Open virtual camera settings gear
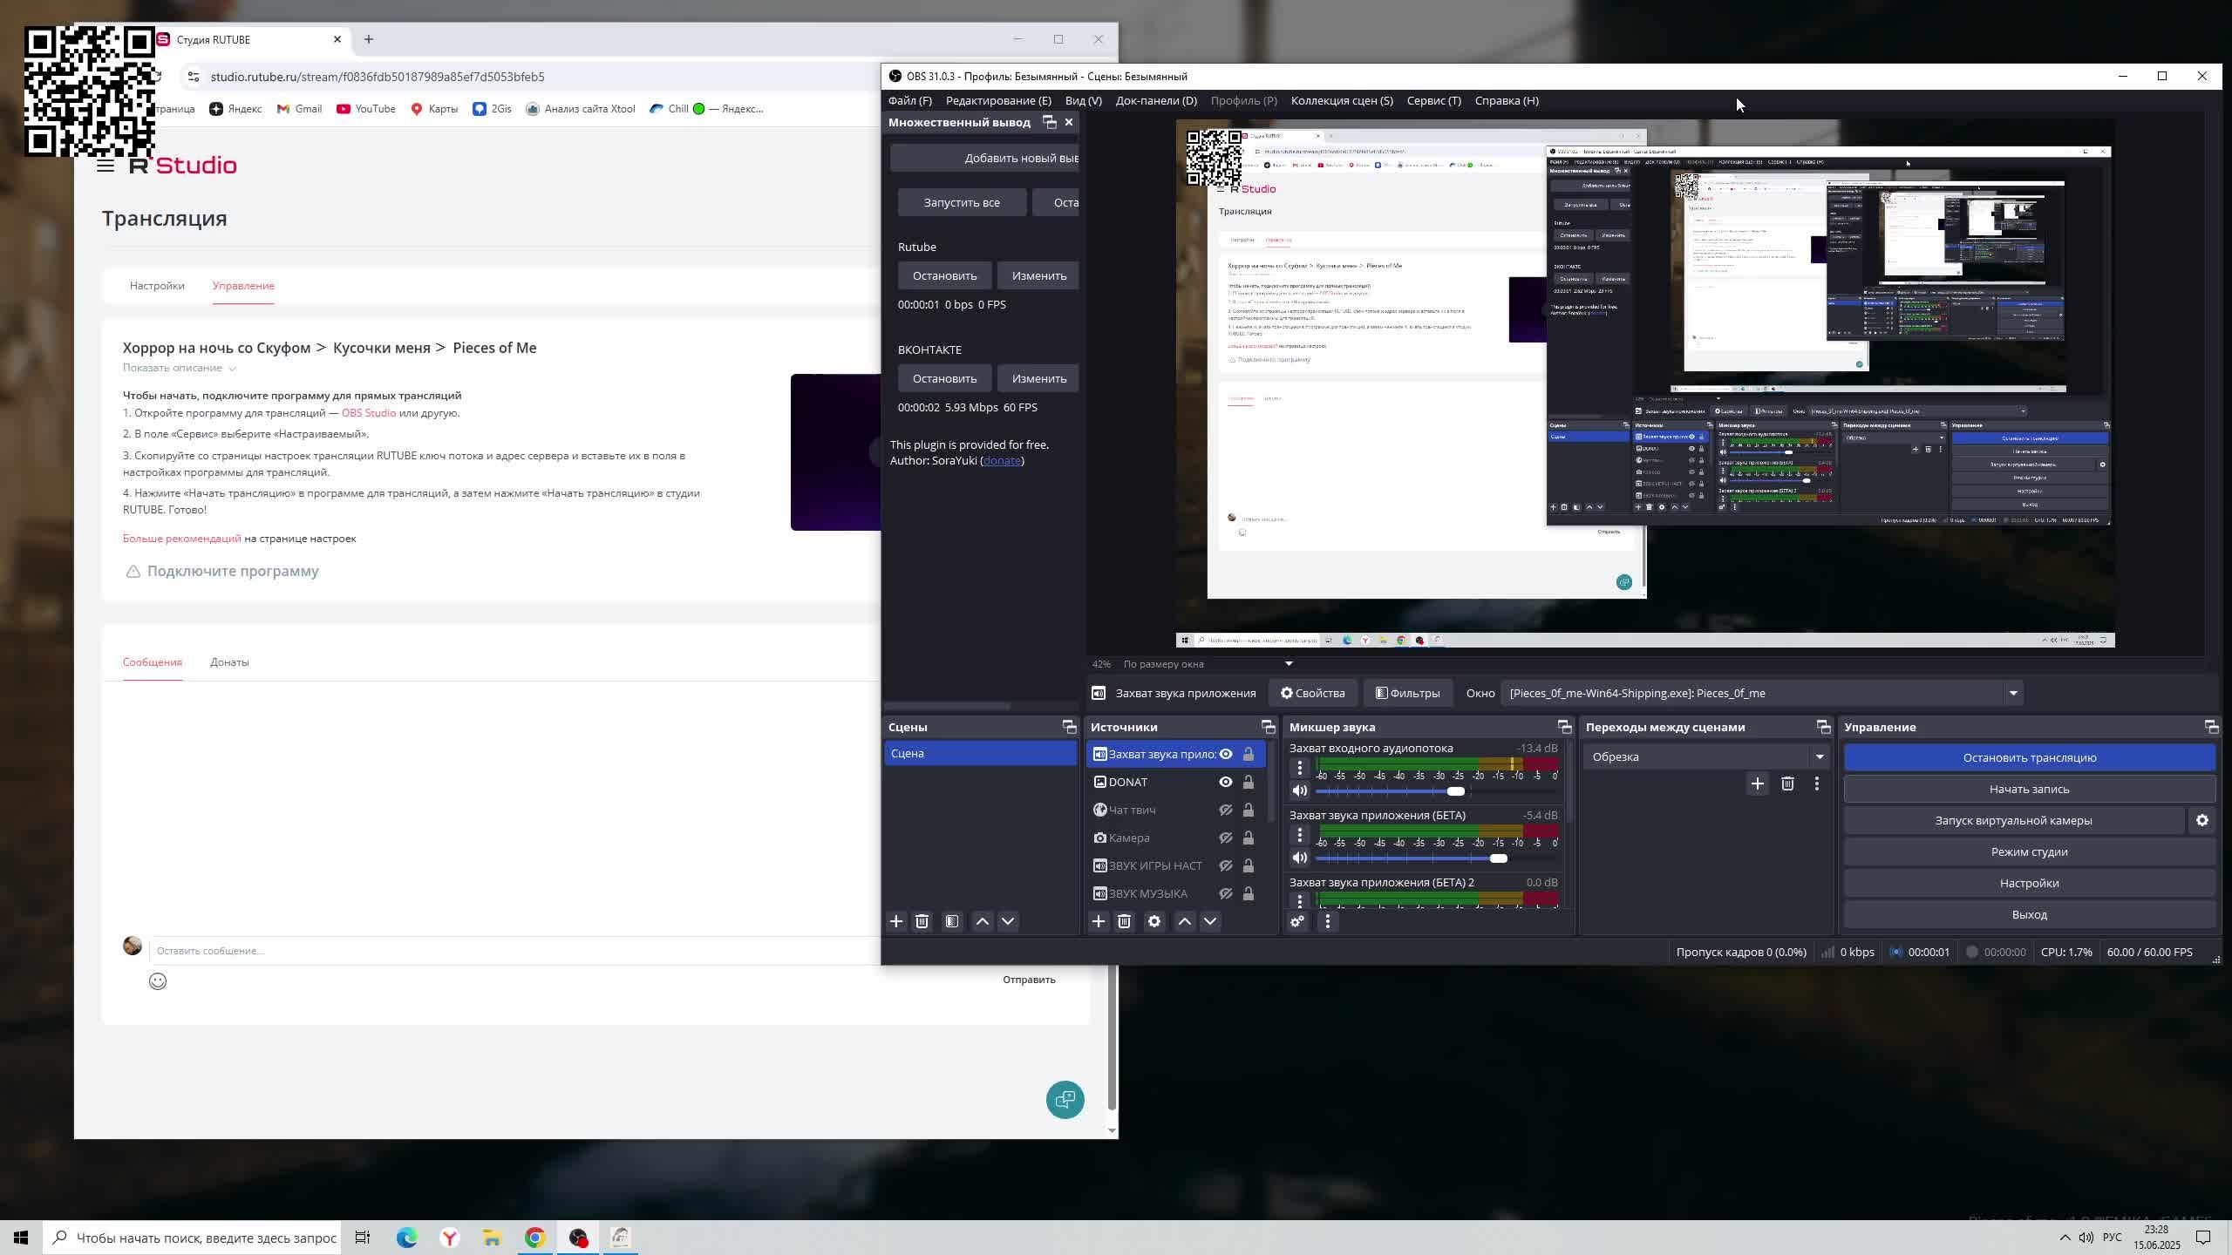2232x1255 pixels. tap(2202, 820)
